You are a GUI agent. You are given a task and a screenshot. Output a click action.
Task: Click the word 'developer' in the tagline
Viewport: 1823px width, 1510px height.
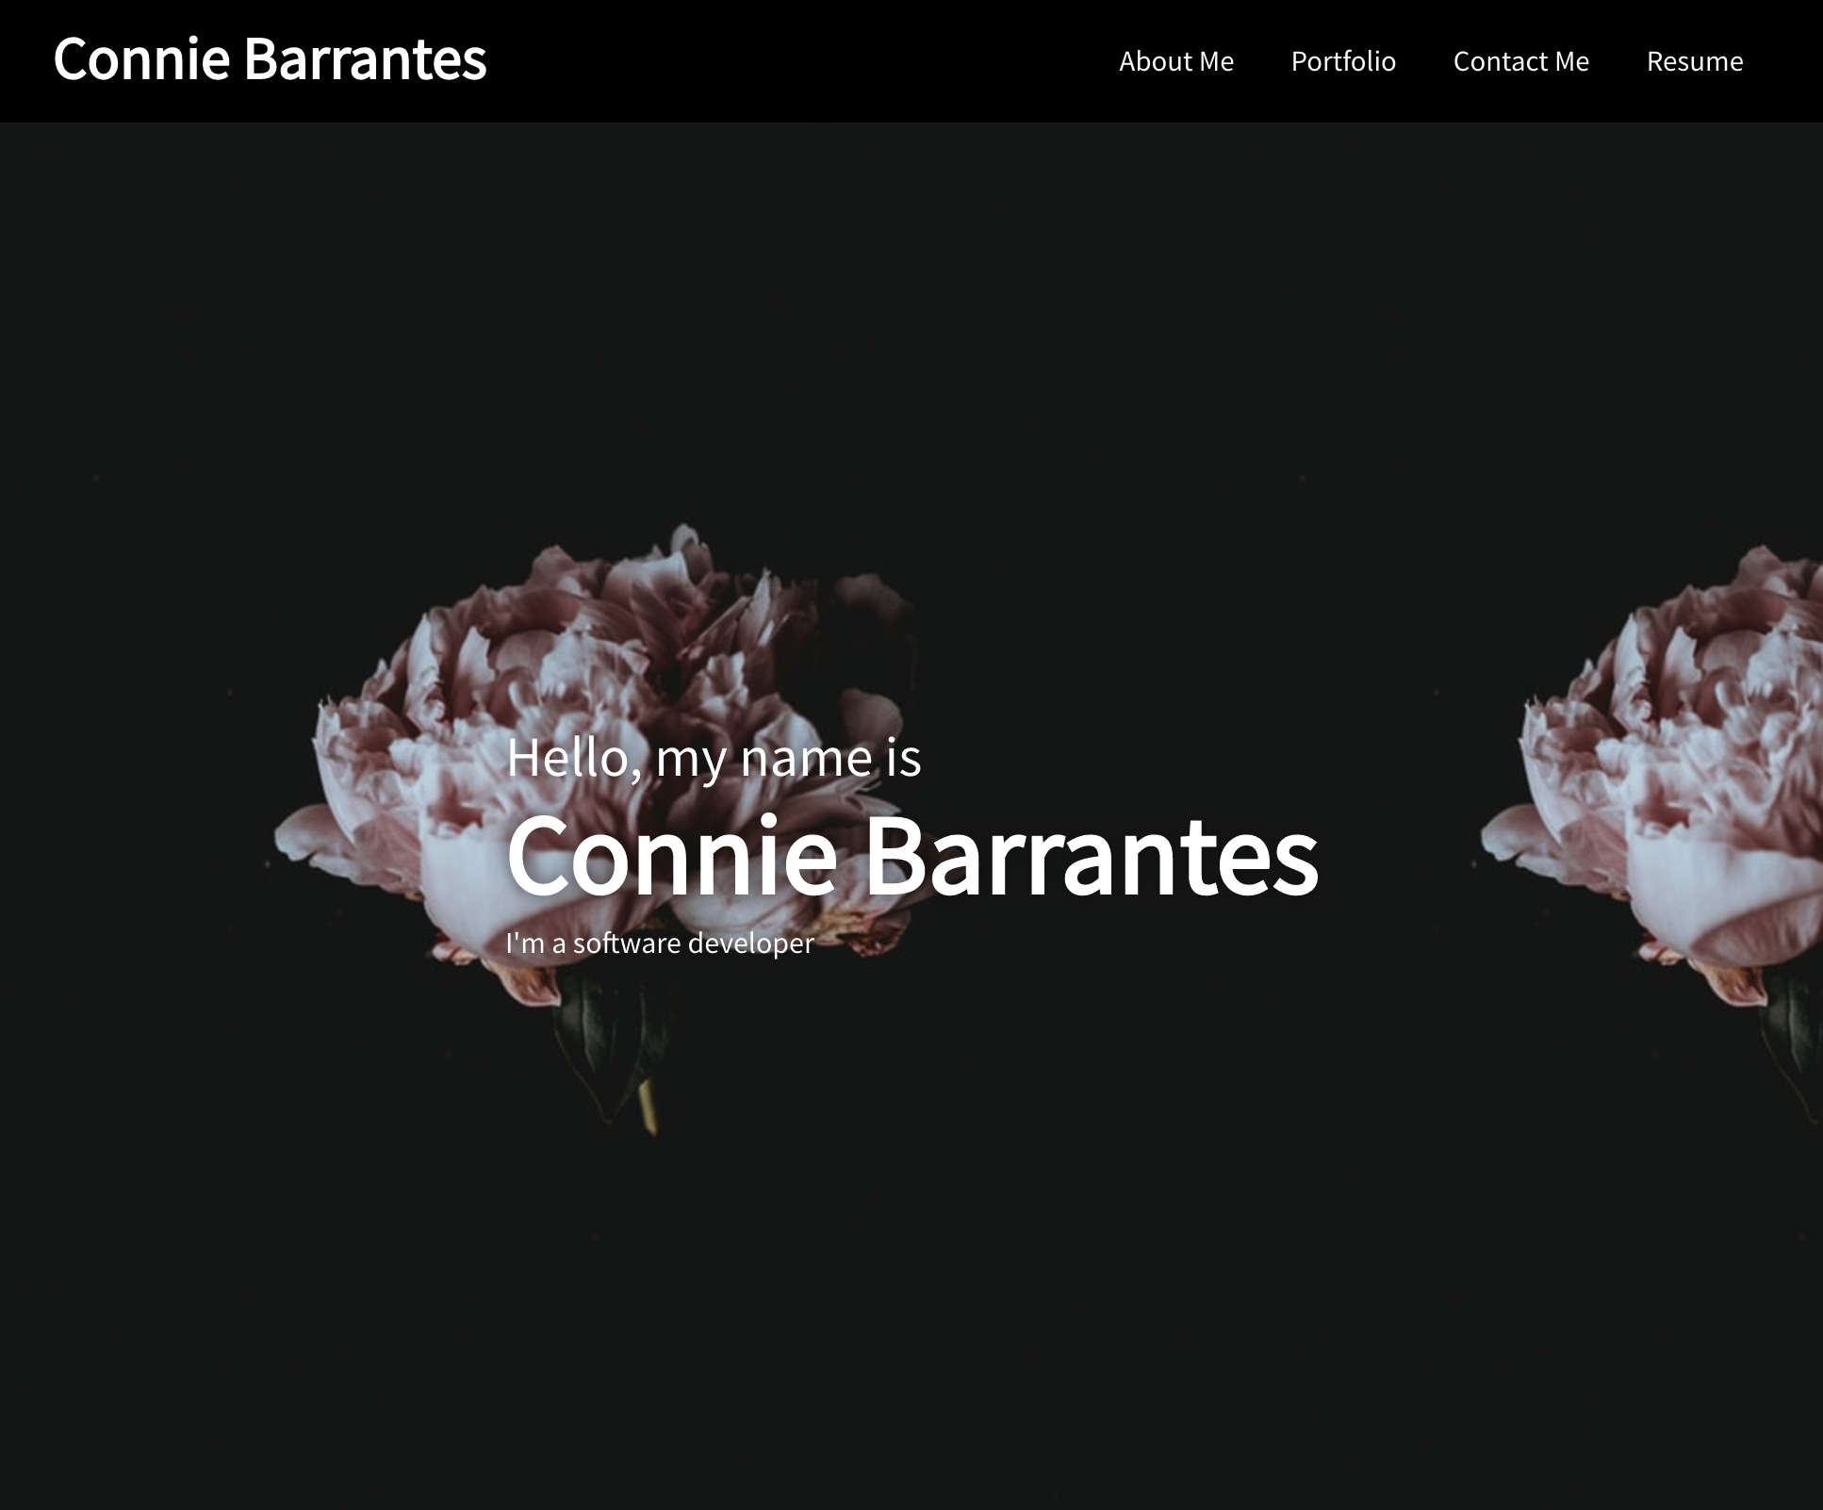(x=750, y=943)
